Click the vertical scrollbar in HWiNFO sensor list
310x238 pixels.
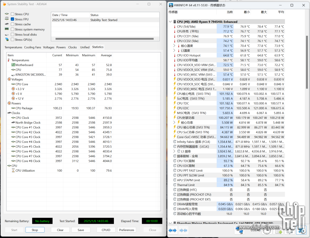point(307,62)
